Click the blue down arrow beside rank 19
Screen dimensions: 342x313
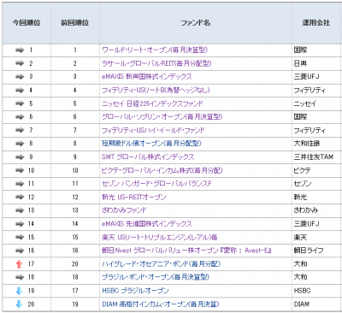(x=19, y=291)
